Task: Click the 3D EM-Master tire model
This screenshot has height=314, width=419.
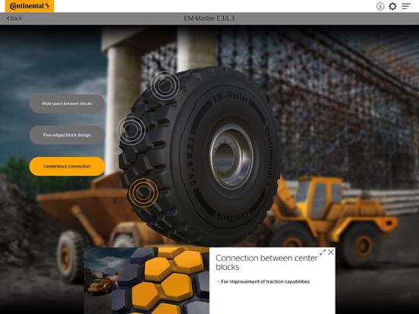Action: [200, 156]
